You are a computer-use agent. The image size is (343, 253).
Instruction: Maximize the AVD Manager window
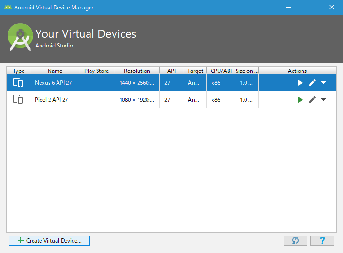click(310, 7)
